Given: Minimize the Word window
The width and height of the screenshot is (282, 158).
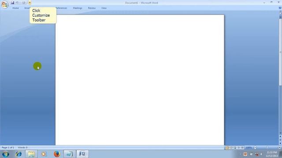Looking at the screenshot, I should coord(264,3).
